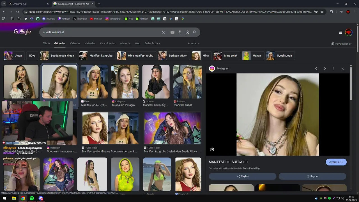Screen dimensions: 359x202
Task: Select the Videolar search tab
Action: 75,43
